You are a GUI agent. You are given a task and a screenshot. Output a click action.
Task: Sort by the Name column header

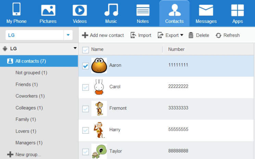tap(97, 49)
